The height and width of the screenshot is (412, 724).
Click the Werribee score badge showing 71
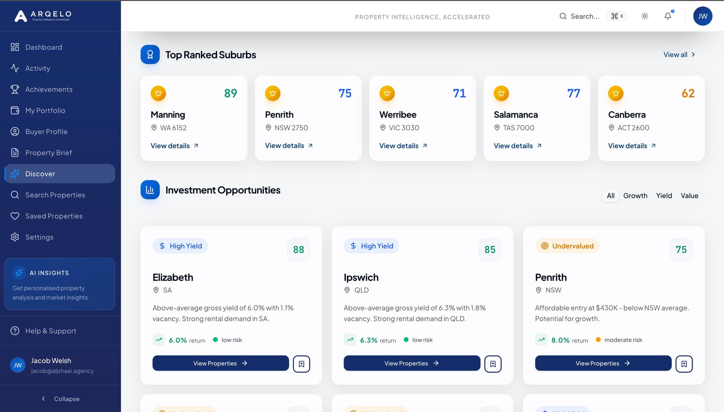click(459, 93)
